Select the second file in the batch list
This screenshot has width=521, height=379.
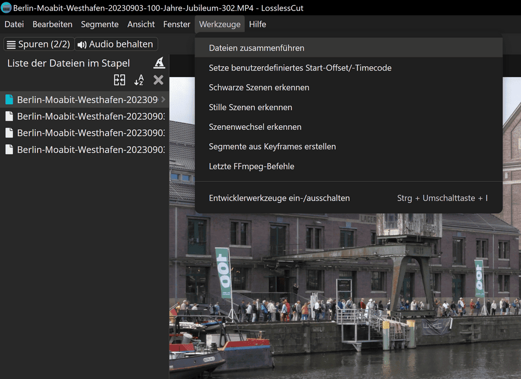click(87, 116)
